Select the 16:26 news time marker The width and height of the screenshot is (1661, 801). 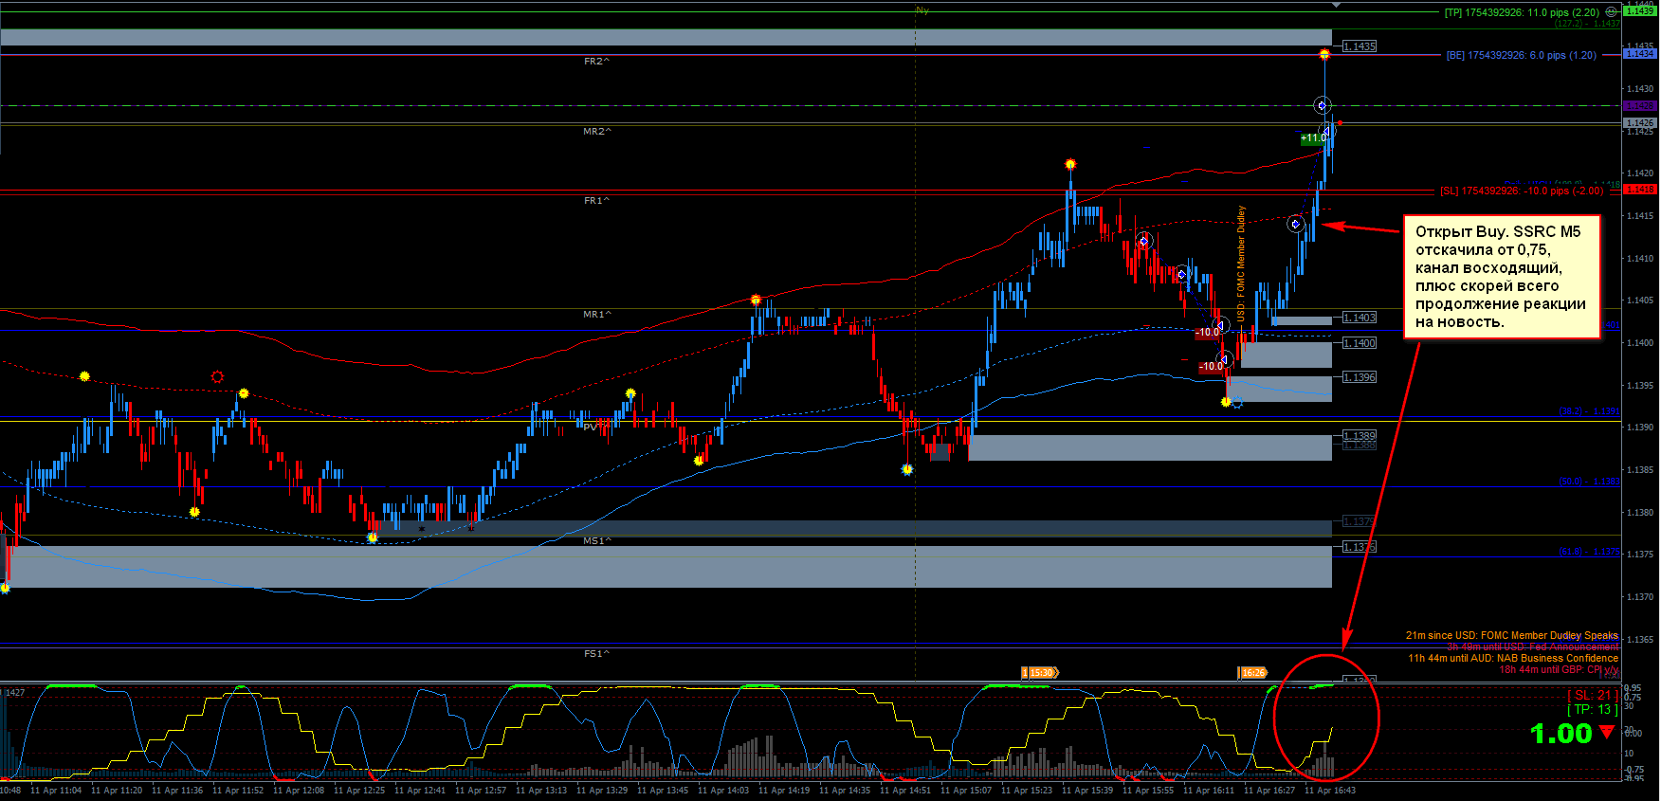coord(1252,673)
